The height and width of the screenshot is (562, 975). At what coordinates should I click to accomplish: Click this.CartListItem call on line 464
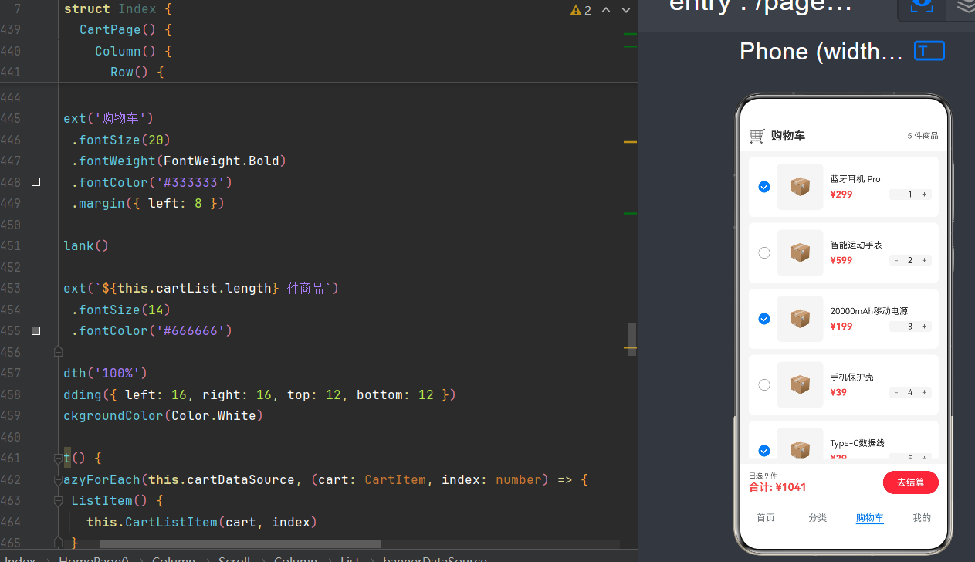pos(152,523)
